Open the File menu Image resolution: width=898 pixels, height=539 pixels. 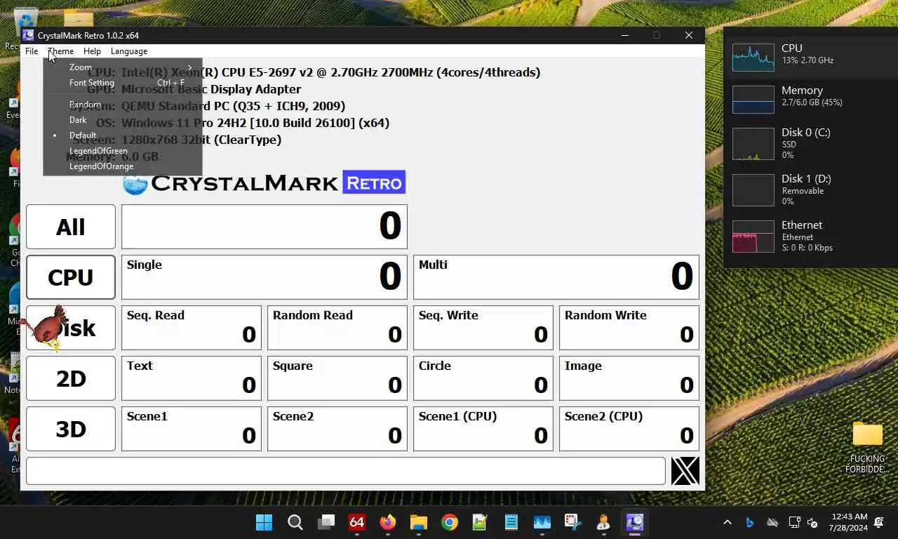32,51
